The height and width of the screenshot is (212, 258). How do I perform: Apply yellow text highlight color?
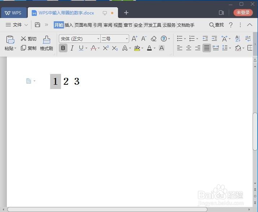click(x=137, y=48)
